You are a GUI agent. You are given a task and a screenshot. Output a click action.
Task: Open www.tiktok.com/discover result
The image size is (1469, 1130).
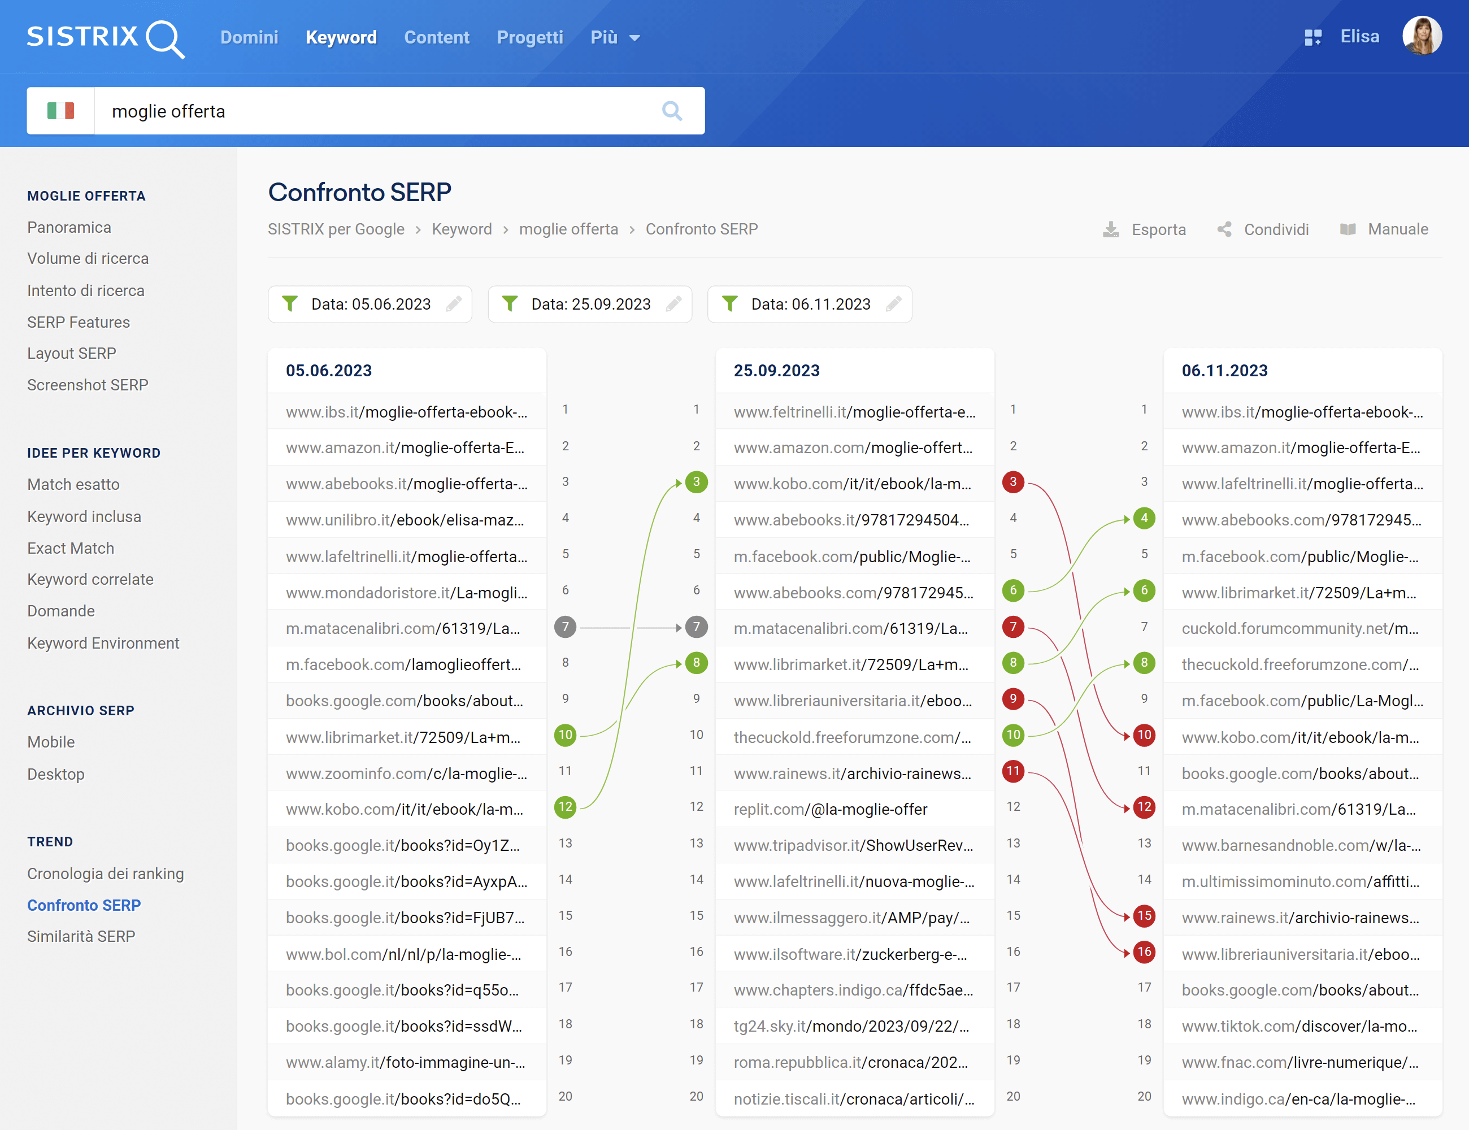[1303, 1027]
